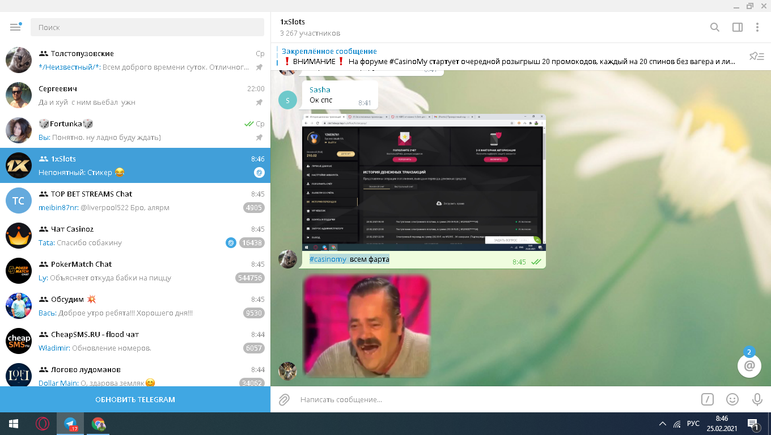The image size is (771, 435).
Task: Open Opera browser from the taskbar
Action: coord(43,424)
